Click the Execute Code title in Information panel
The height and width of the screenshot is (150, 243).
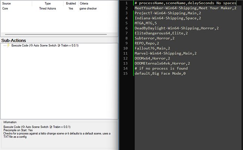(x=37, y=127)
